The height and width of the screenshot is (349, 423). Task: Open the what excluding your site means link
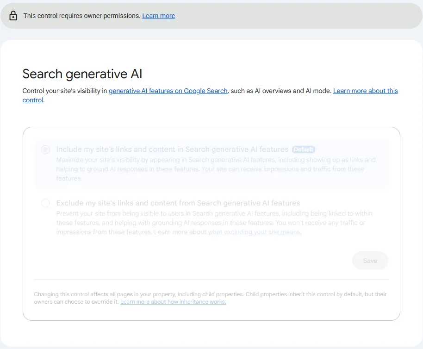tap(255, 232)
